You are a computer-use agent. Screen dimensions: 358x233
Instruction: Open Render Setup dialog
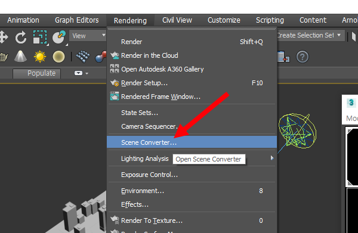click(192, 83)
